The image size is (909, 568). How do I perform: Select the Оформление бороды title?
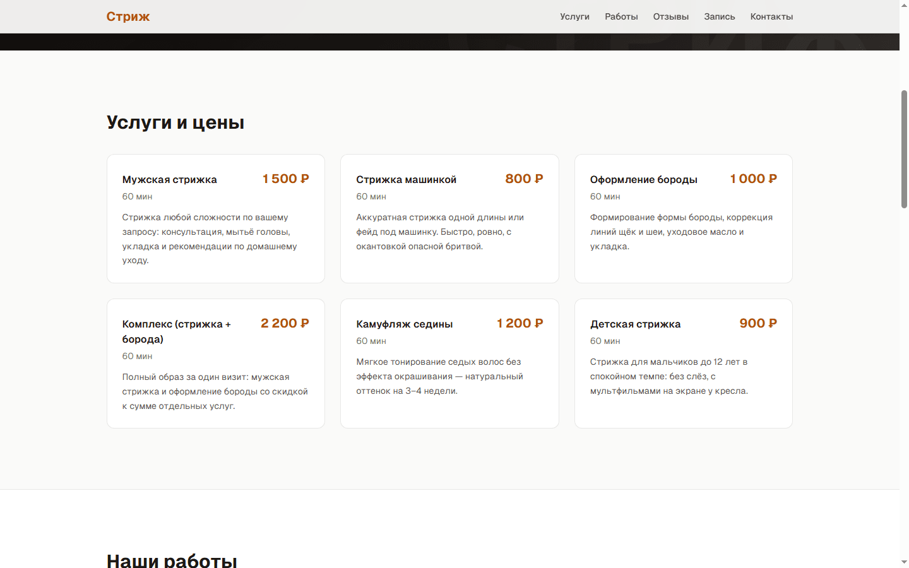tap(644, 179)
